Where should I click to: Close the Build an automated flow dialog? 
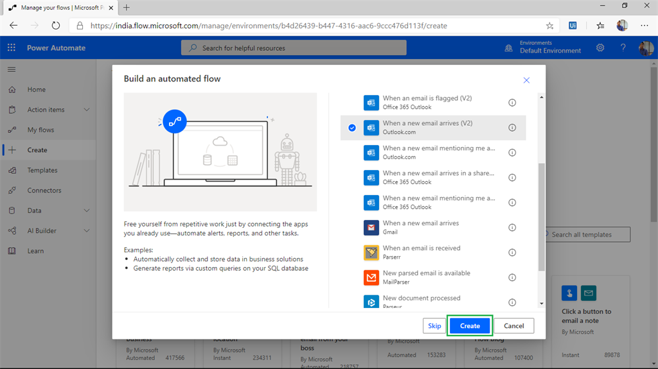click(x=526, y=80)
